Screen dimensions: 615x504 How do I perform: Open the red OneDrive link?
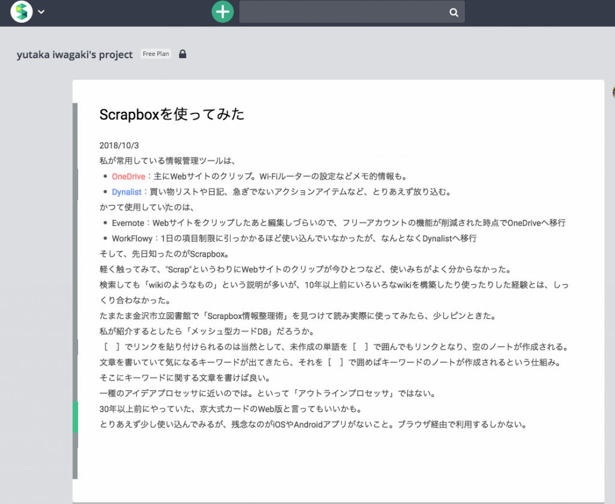click(129, 177)
